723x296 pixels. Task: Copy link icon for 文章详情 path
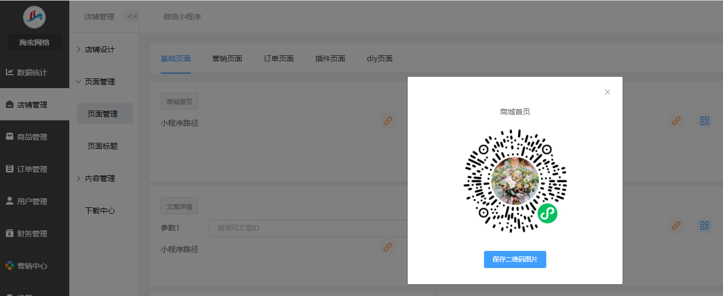click(387, 247)
